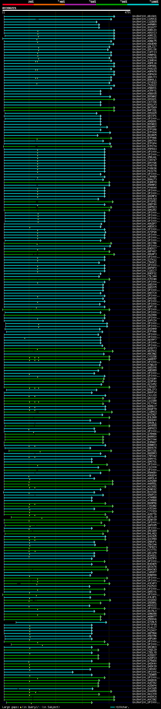161x709 pixels.
Task: Select hit label UniRef100_B7SP52
Action: click(x=144, y=202)
